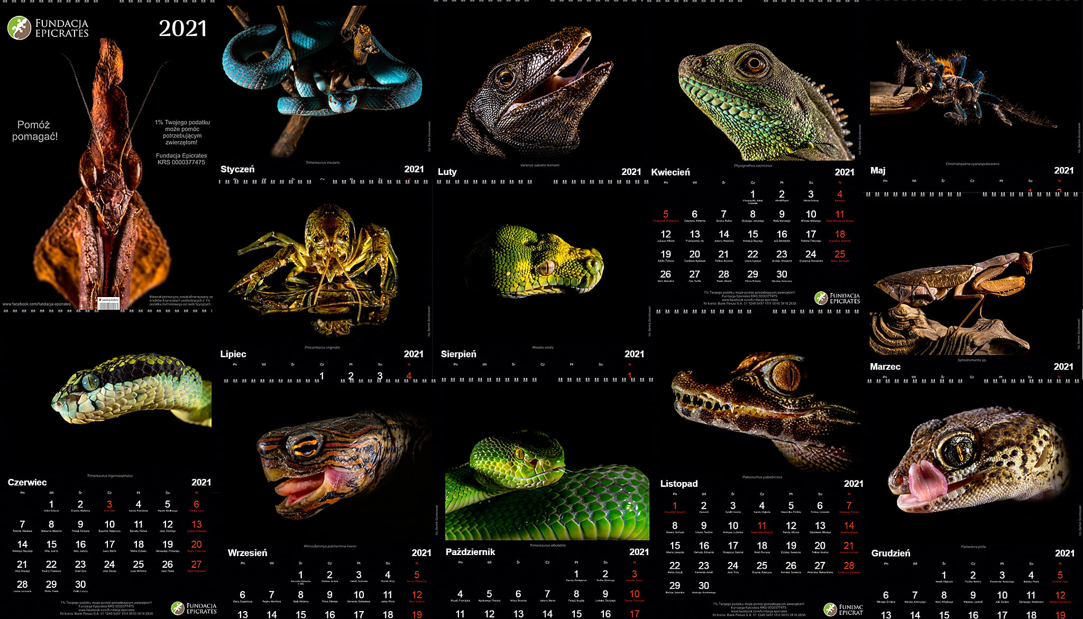Click the "Trimeresurus insularis" species caption

point(323,162)
